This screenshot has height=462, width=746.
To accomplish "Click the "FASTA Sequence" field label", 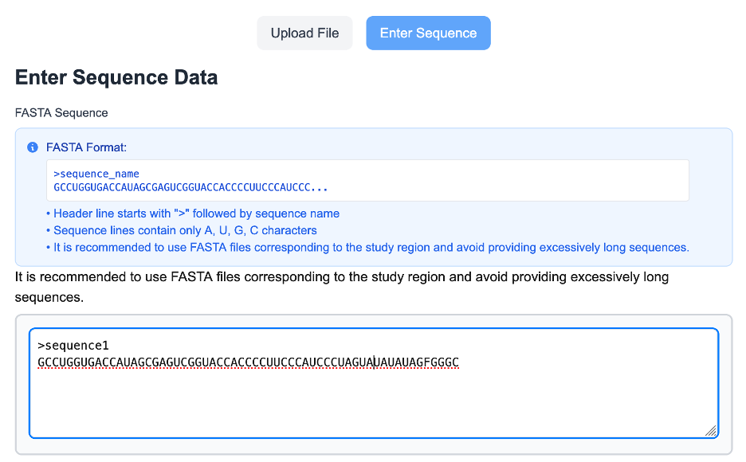I will coord(61,113).
